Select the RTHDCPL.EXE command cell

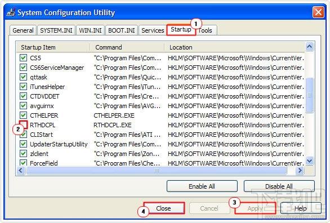click(x=113, y=125)
